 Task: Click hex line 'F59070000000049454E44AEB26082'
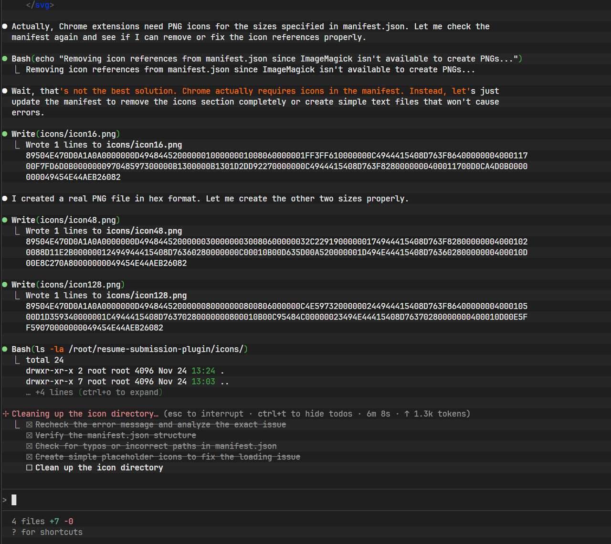(x=95, y=328)
